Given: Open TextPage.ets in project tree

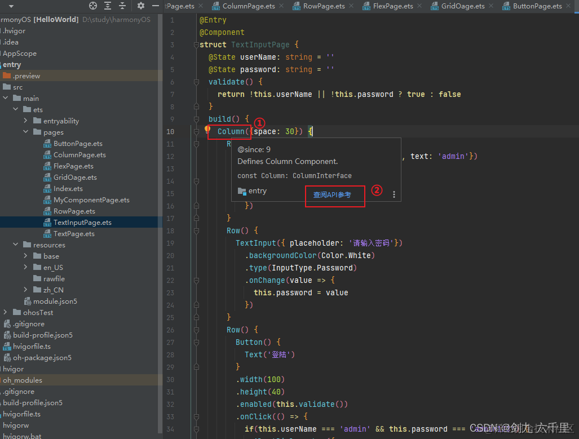Looking at the screenshot, I should (74, 234).
